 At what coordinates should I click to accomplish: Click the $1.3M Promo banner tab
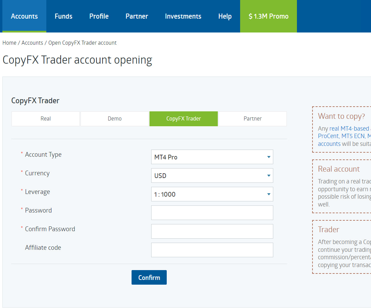point(269,16)
